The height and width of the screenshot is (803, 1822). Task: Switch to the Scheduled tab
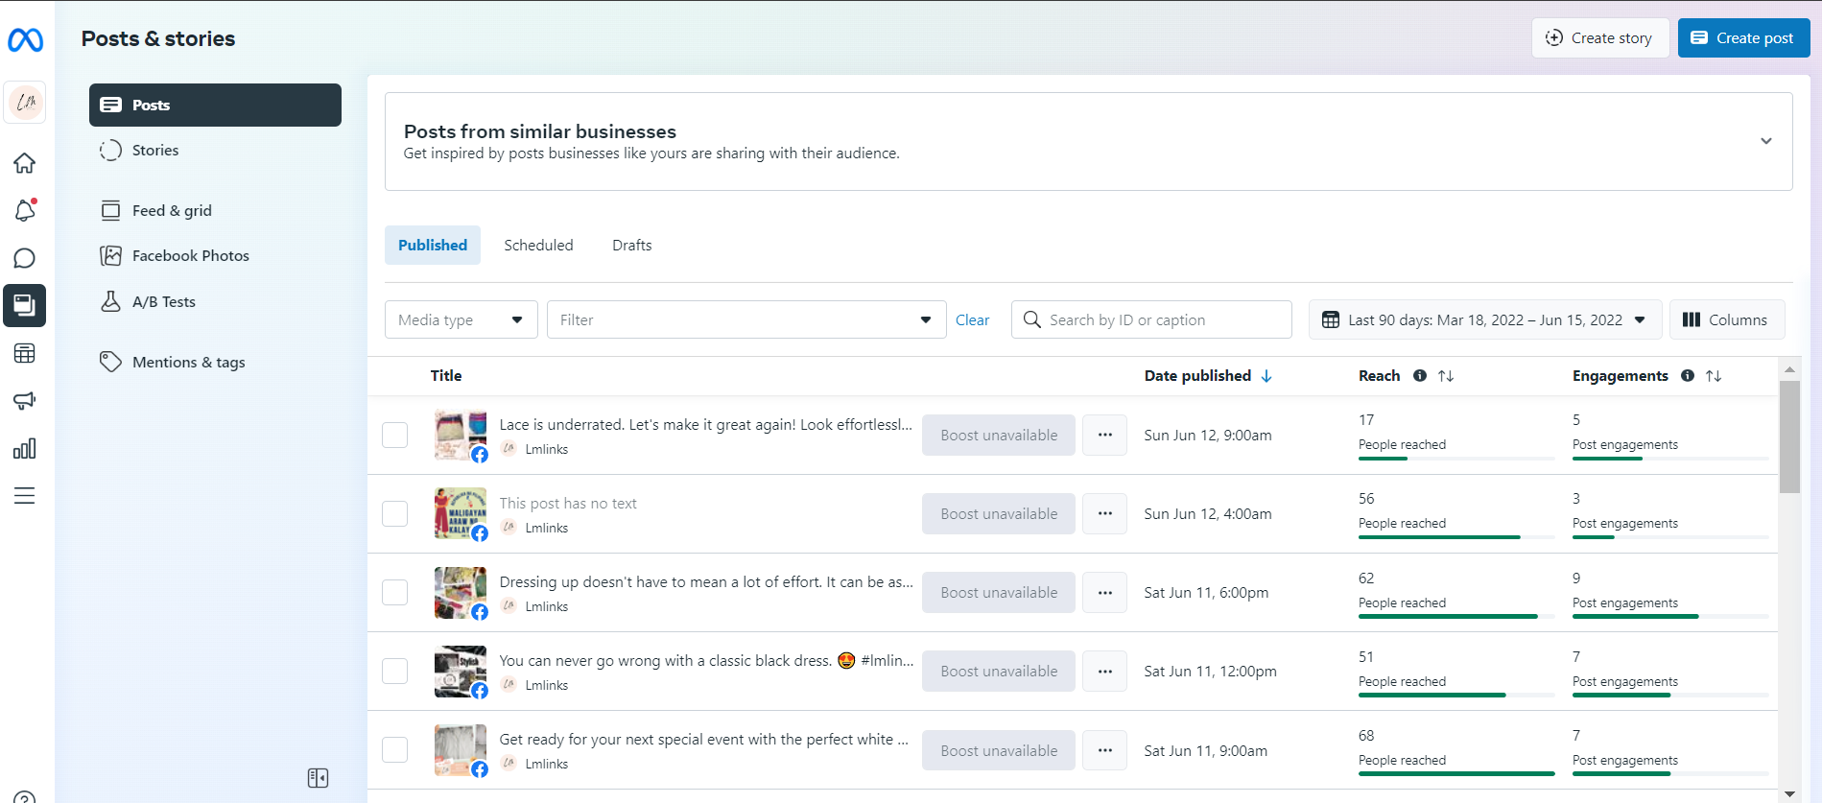pos(538,246)
